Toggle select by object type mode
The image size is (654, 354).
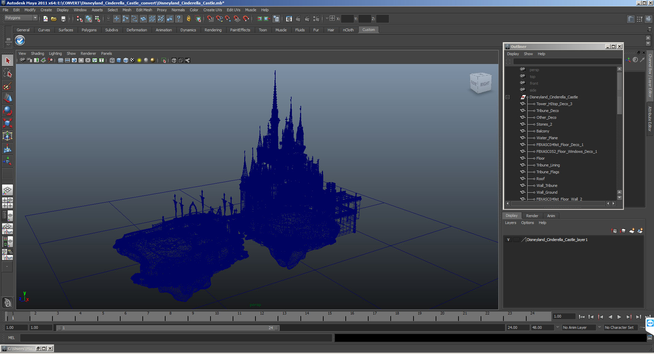point(89,19)
